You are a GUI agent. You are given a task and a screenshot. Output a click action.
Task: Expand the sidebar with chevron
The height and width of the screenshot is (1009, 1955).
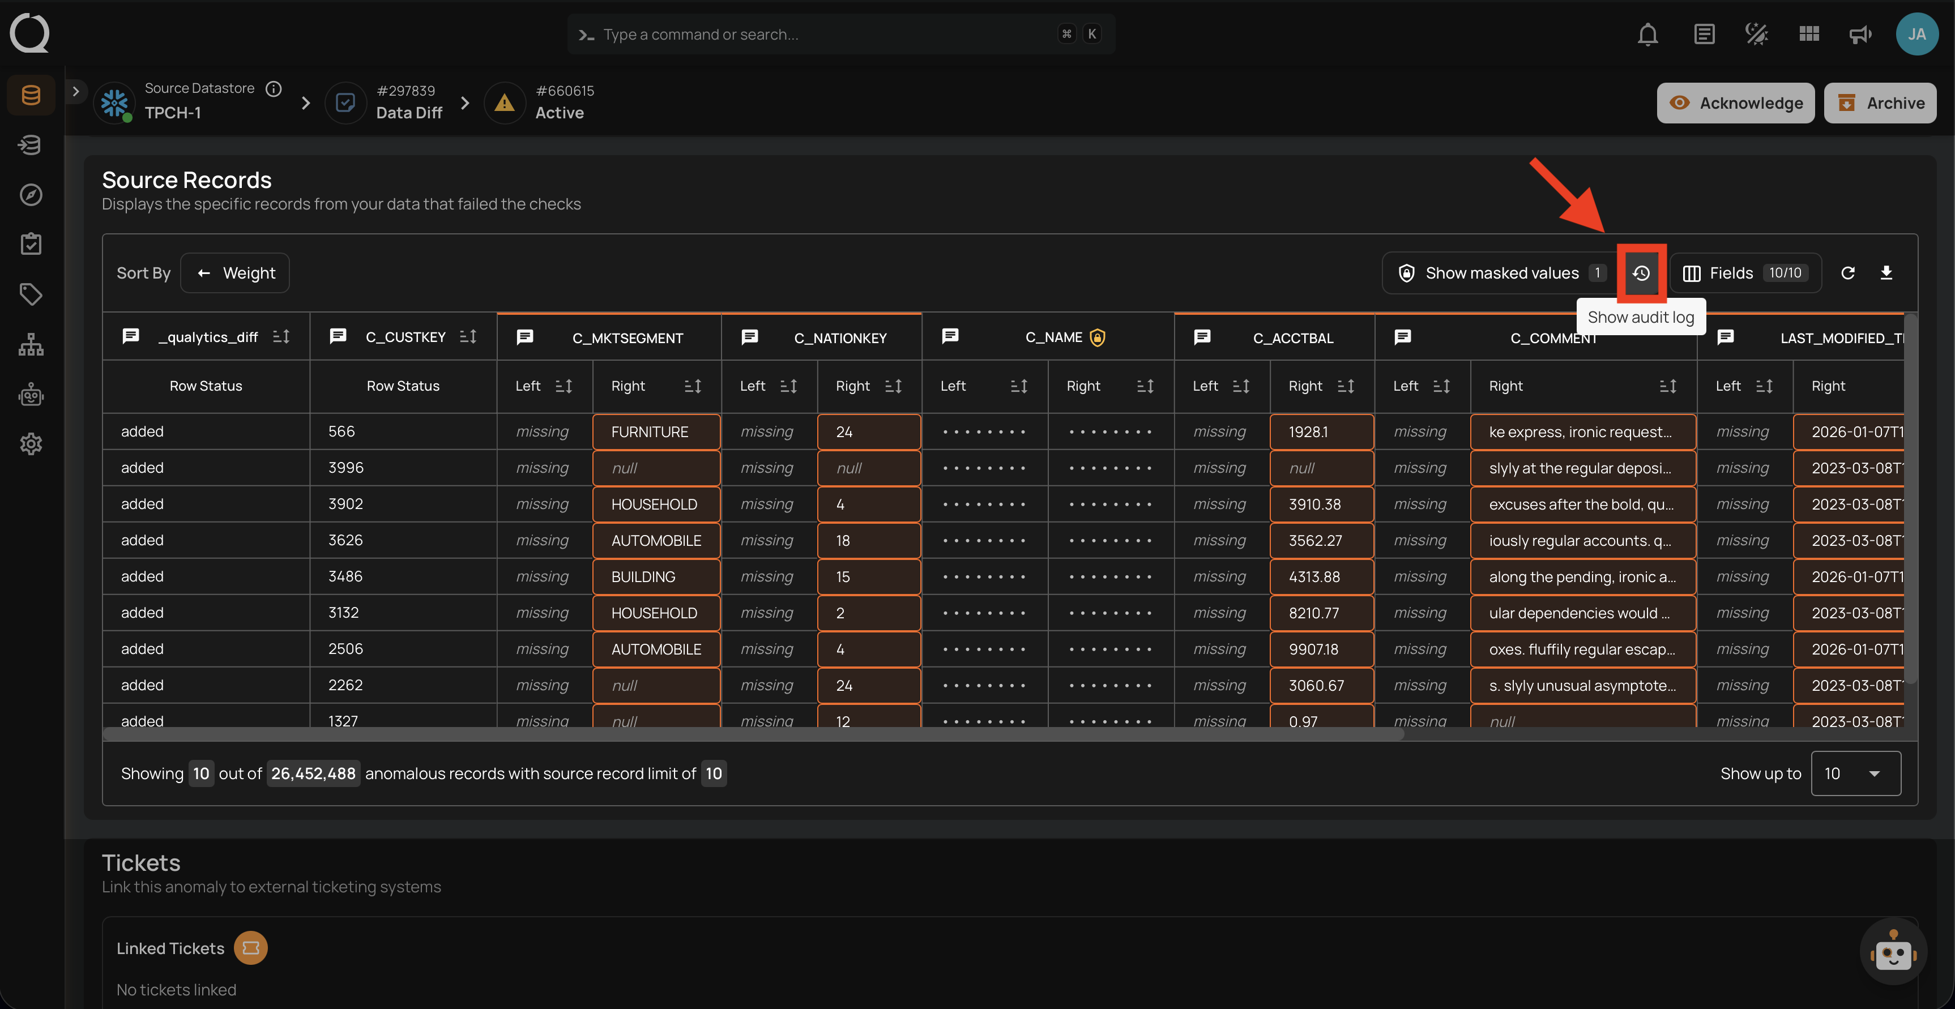pos(75,92)
